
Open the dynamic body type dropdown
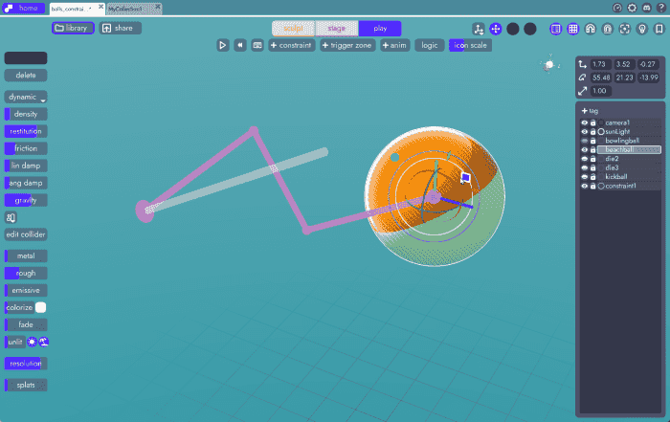point(27,97)
